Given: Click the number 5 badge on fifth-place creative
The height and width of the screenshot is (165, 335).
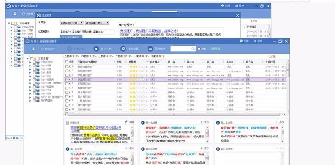Looking at the screenshot, I should click(x=218, y=149).
